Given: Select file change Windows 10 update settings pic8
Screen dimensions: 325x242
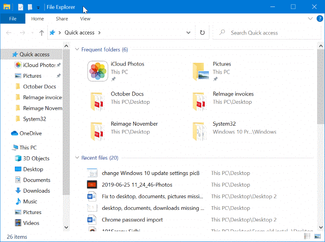Looking at the screenshot, I should tap(150, 173).
